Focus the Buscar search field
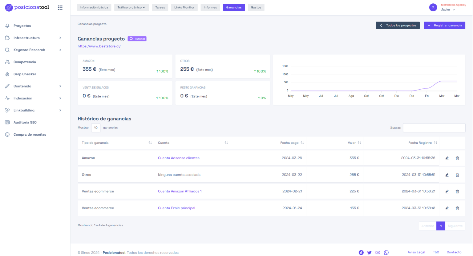Screen dimensions: 473x256 (x=434, y=128)
